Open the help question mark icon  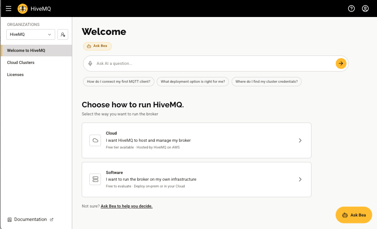coord(351,8)
